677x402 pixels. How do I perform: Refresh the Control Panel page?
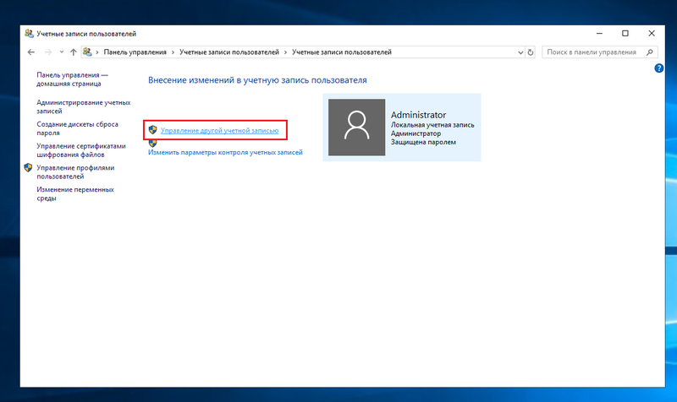click(531, 52)
